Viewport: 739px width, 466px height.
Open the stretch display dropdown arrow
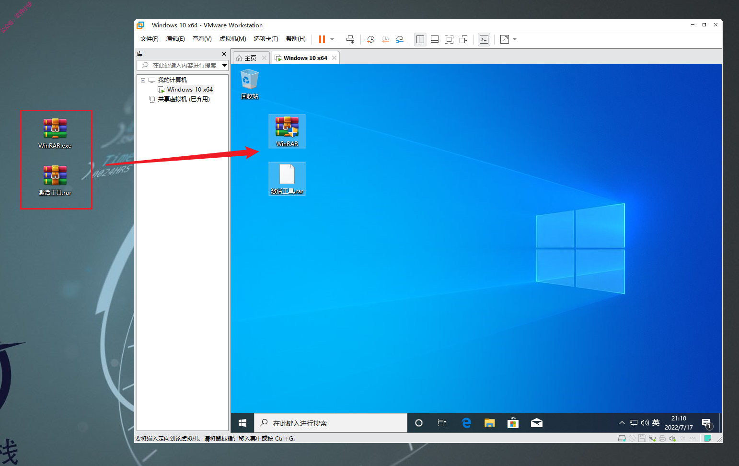click(x=515, y=39)
